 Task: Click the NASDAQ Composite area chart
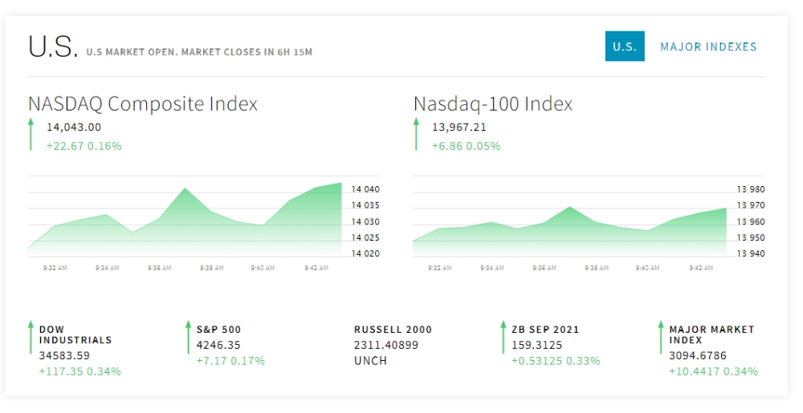pos(185,220)
